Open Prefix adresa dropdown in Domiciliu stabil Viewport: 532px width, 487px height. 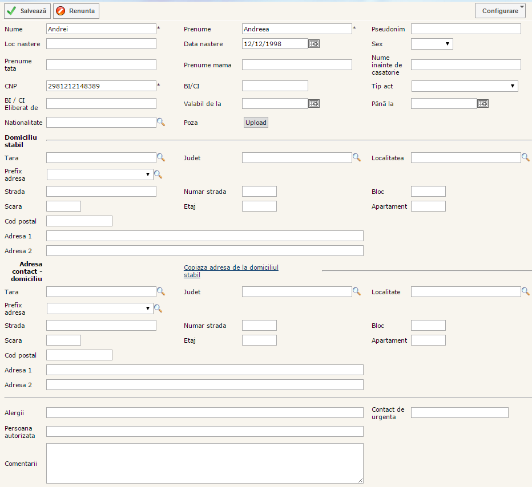100,174
